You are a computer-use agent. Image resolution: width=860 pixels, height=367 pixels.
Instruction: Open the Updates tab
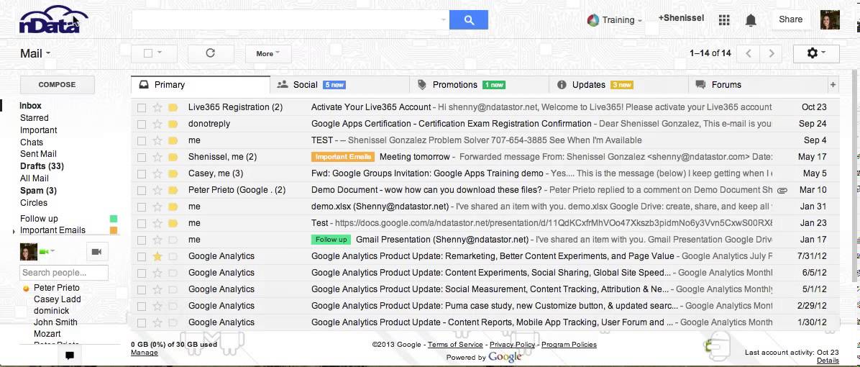[618, 84]
